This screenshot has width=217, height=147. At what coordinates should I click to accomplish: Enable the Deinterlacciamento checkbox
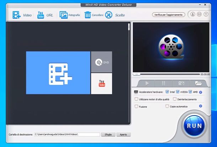click(x=175, y=99)
